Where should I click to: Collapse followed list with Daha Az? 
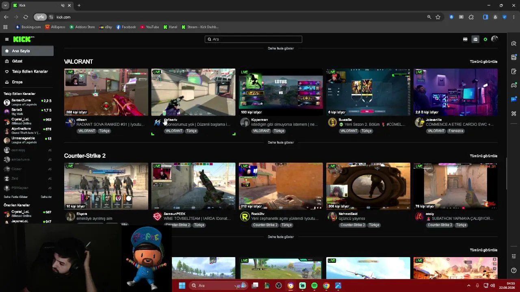coord(46,197)
